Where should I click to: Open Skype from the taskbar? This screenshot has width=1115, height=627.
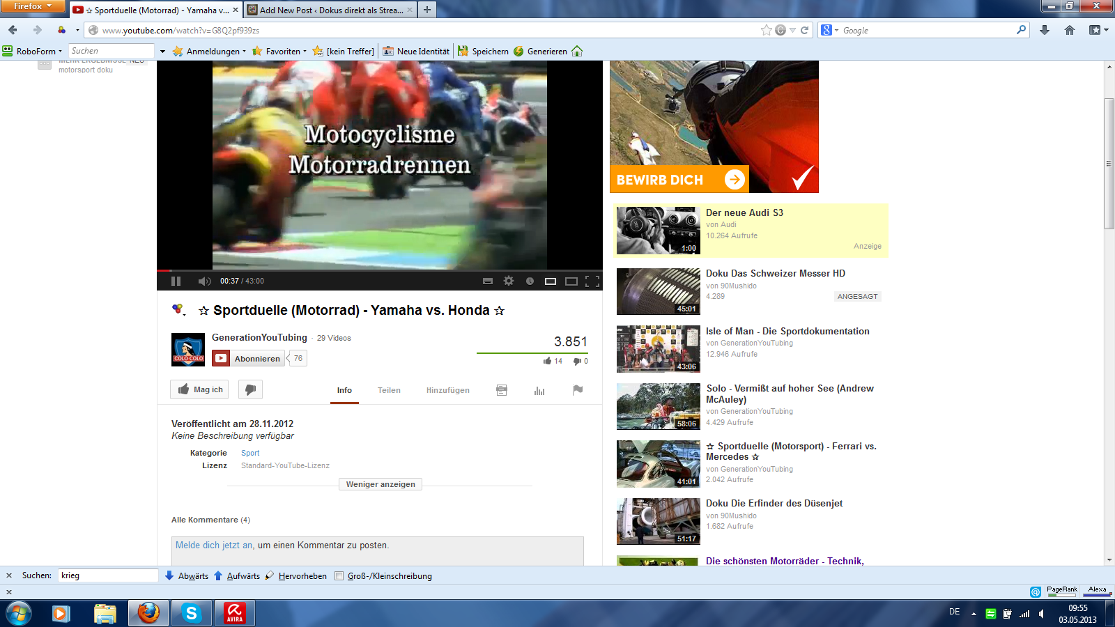click(x=191, y=613)
